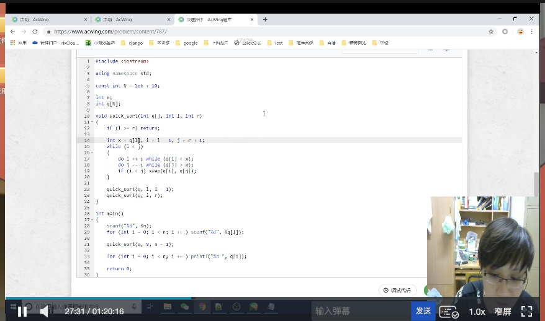This screenshot has width=545, height=321.
Task: Click the 'quick_sort(q, i, r);' line
Action: pyautogui.click(x=135, y=195)
